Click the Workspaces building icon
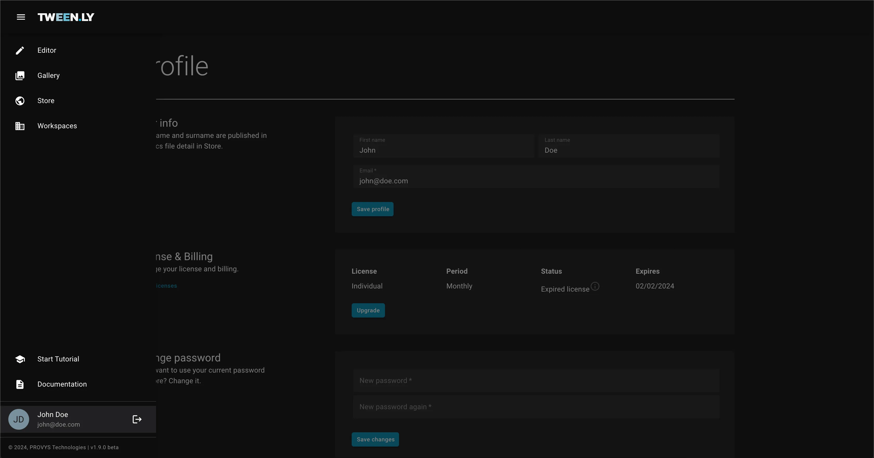The width and height of the screenshot is (874, 458). [x=20, y=126]
